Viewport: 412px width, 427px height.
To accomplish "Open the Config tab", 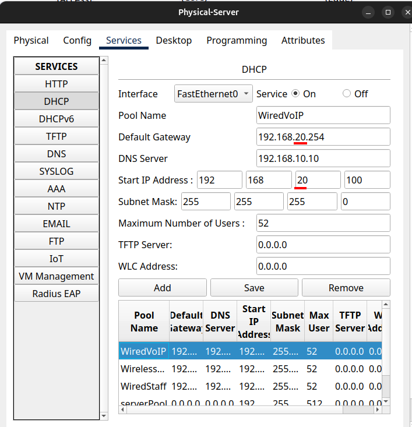I will point(77,40).
